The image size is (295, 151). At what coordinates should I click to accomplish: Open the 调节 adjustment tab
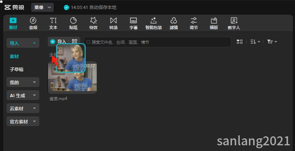[194, 23]
